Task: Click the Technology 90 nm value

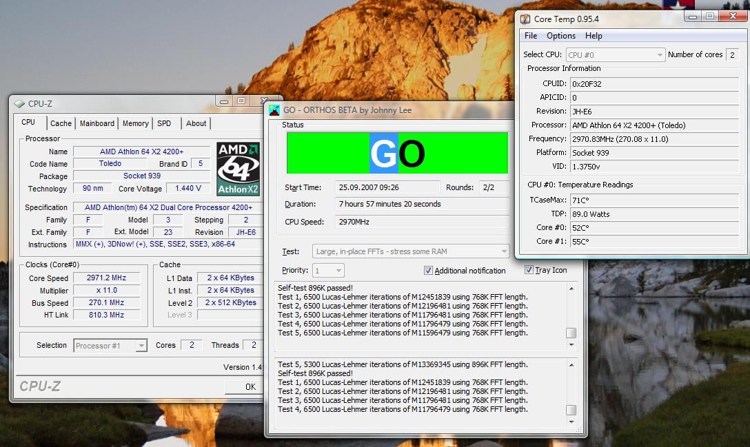Action: click(x=93, y=188)
